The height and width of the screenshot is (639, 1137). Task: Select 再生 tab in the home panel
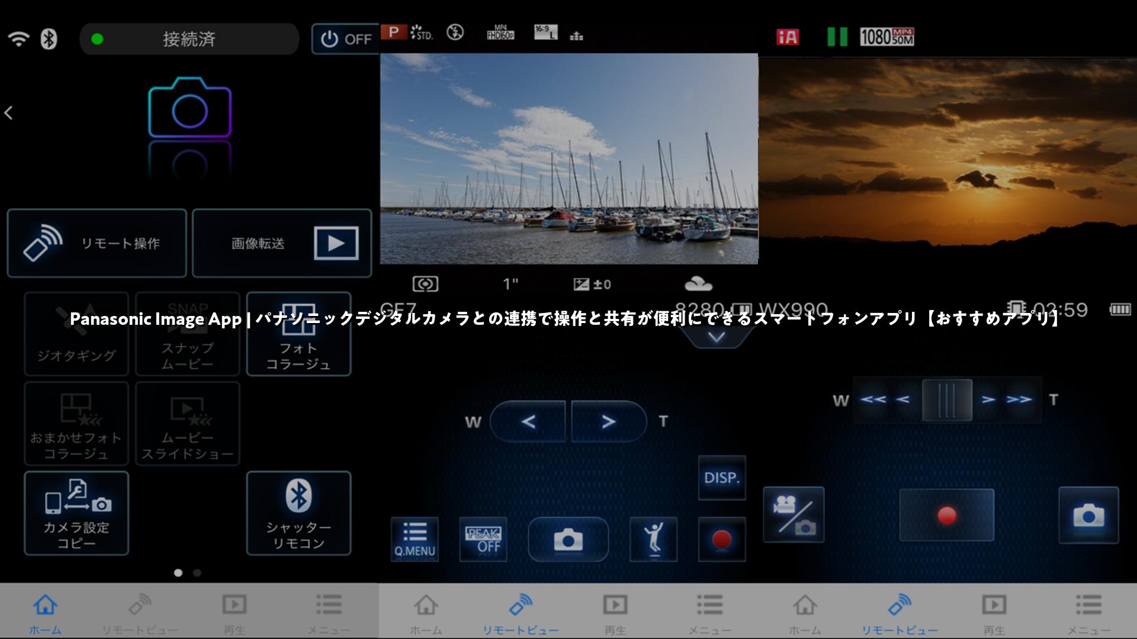pyautogui.click(x=235, y=614)
